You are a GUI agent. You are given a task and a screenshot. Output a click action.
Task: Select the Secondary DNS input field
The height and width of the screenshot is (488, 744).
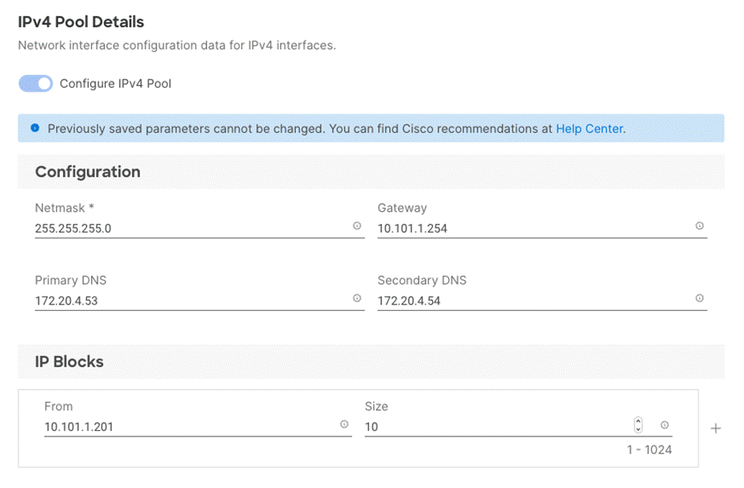coord(534,300)
